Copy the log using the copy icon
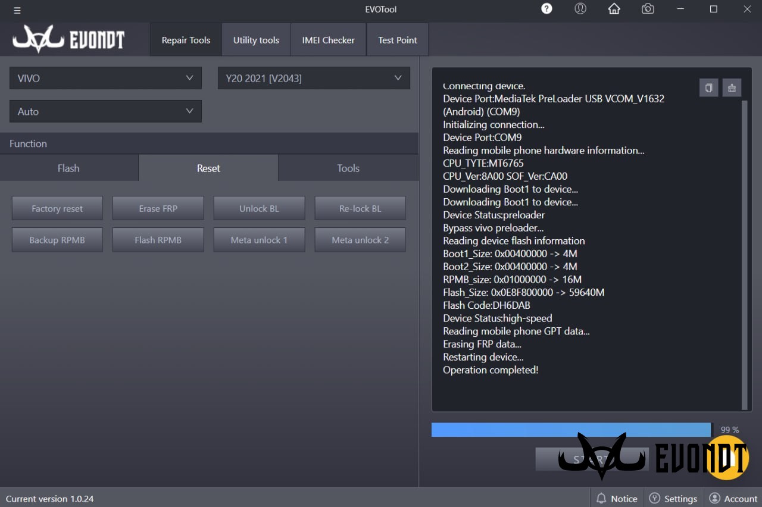Image resolution: width=762 pixels, height=507 pixels. tap(708, 87)
